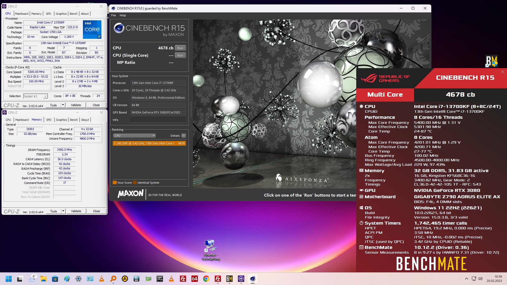Screen dimensions: 507x285
Task: Click the Core Speed value 5300.00 MHz
Action: click(x=36, y=72)
